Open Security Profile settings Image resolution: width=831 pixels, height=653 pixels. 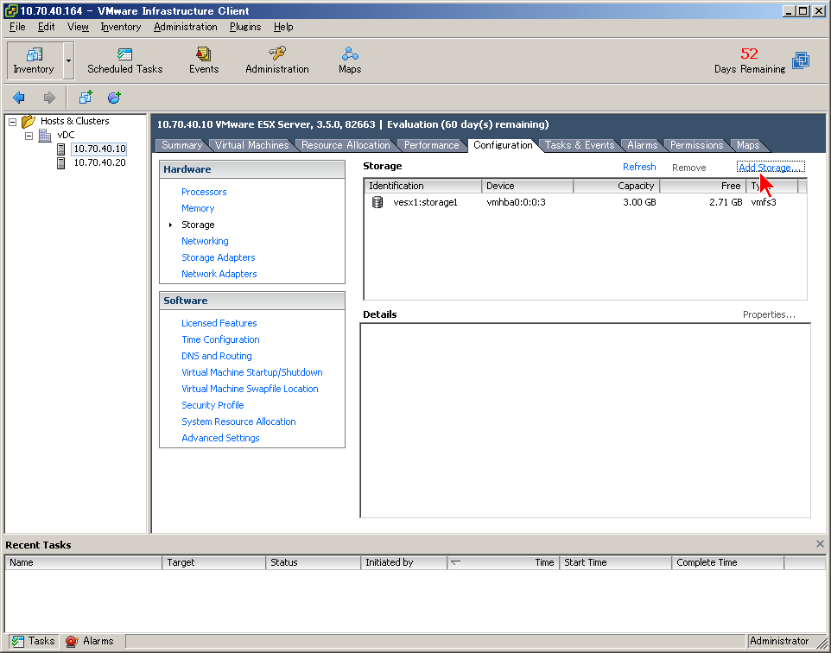213,405
